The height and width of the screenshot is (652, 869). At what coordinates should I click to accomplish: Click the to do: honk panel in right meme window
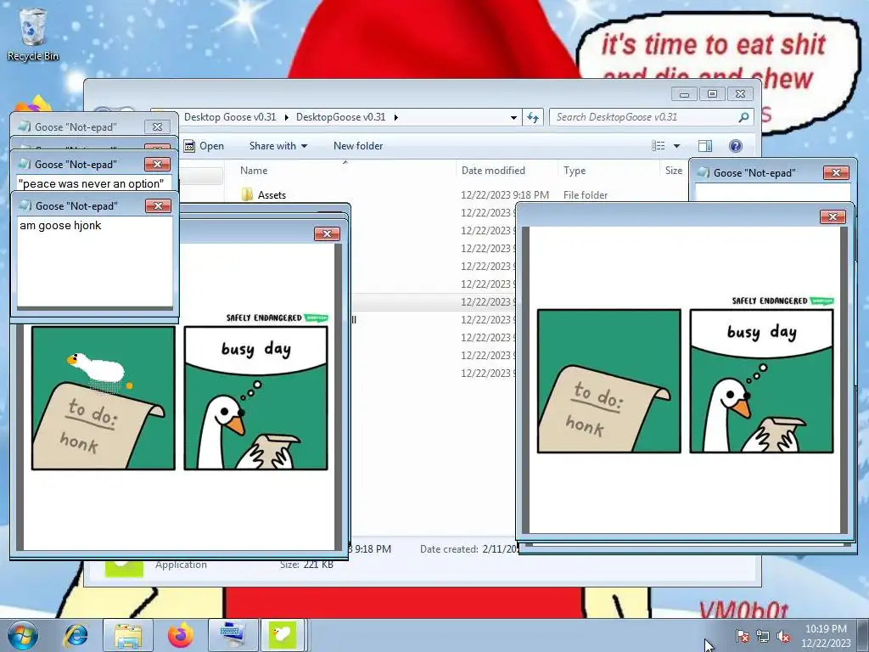[x=609, y=381]
